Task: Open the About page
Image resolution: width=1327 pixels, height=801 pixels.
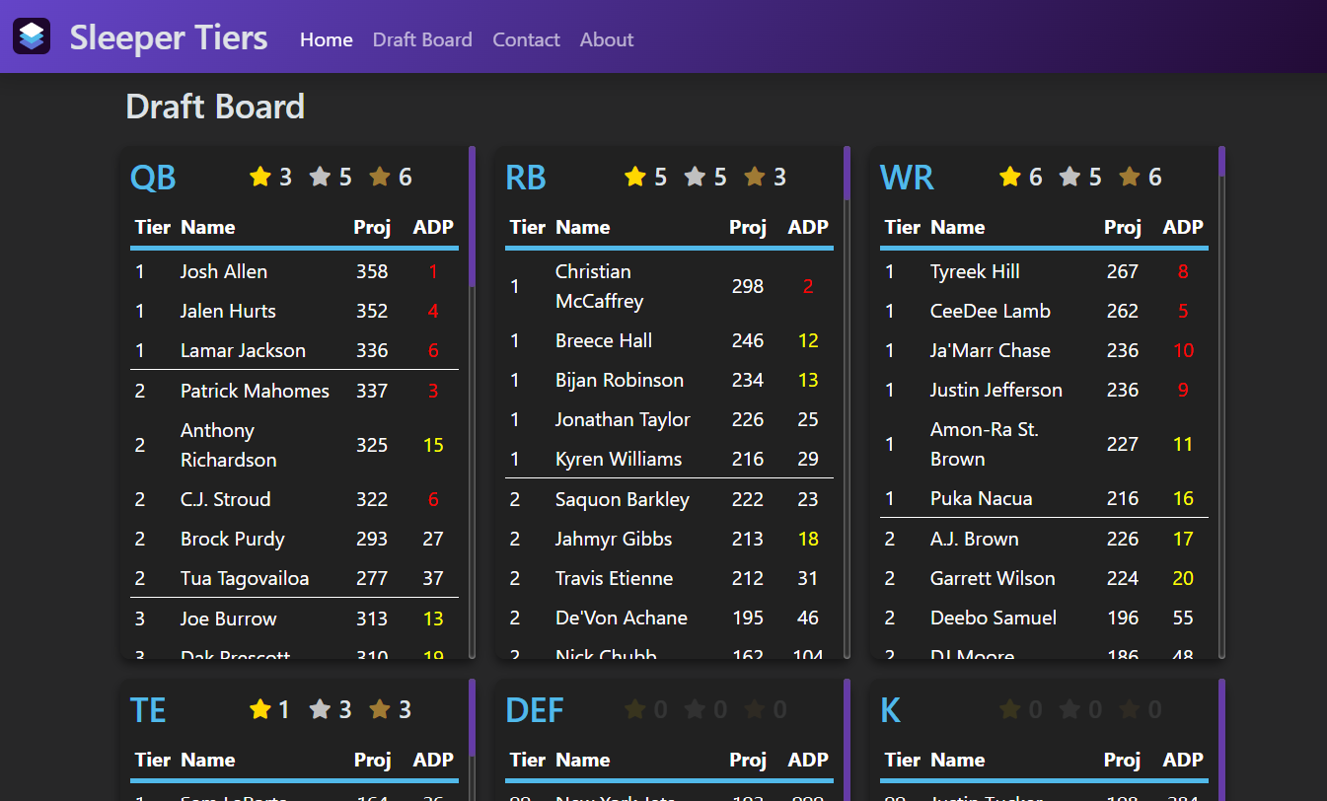Action: pos(607,39)
